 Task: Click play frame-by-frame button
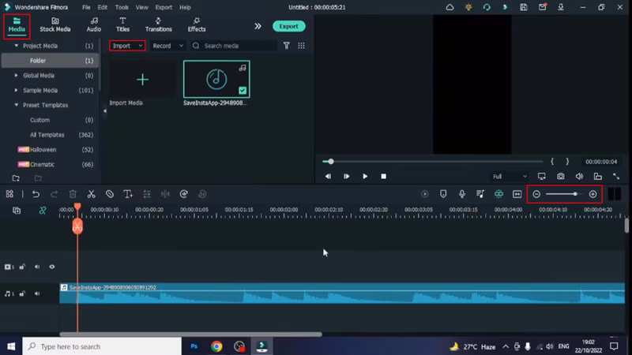click(x=346, y=176)
